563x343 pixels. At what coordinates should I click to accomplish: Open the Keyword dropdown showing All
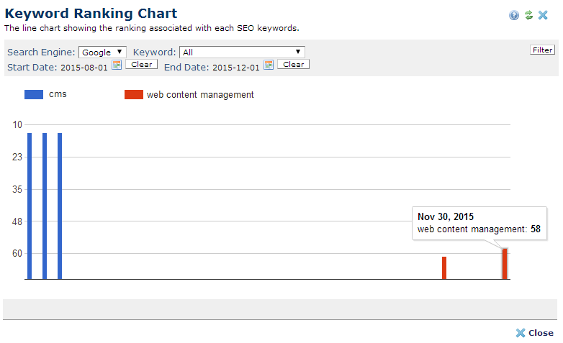point(242,52)
